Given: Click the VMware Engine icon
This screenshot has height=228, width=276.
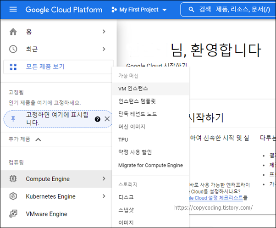Looking at the screenshot, I should pyautogui.click(x=13, y=214).
